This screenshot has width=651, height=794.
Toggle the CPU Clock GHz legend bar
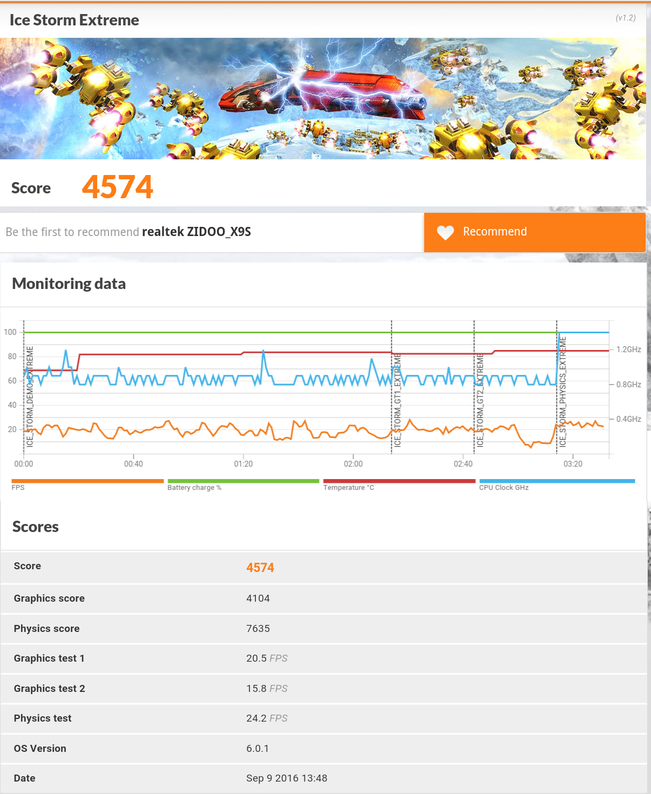coord(557,481)
